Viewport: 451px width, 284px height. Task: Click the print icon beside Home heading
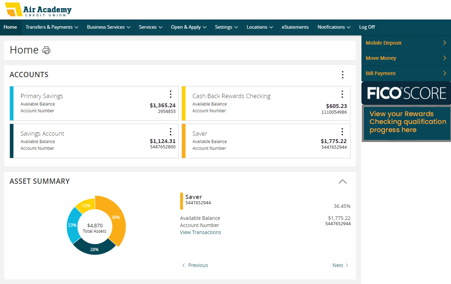point(46,50)
